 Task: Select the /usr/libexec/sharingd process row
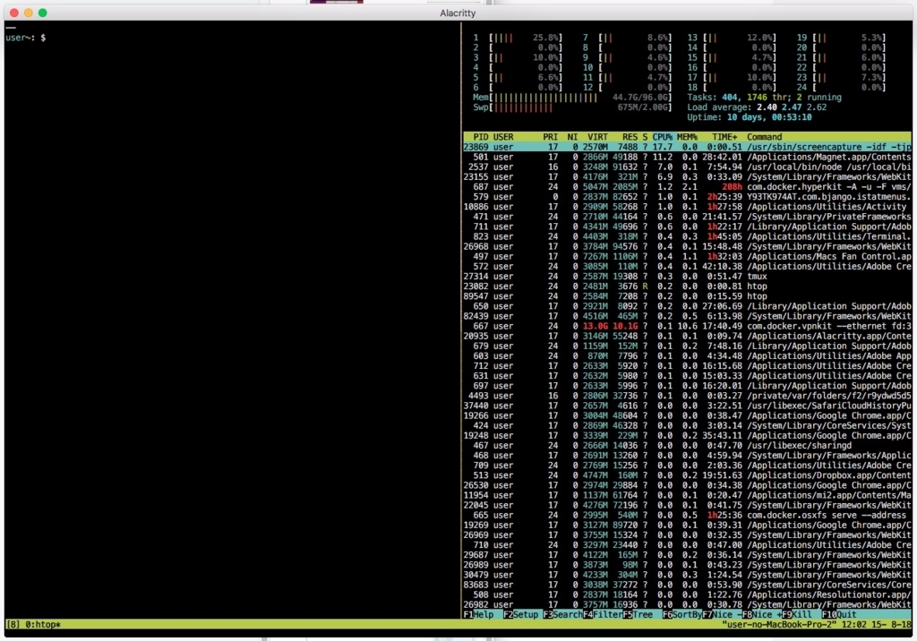(x=687, y=445)
